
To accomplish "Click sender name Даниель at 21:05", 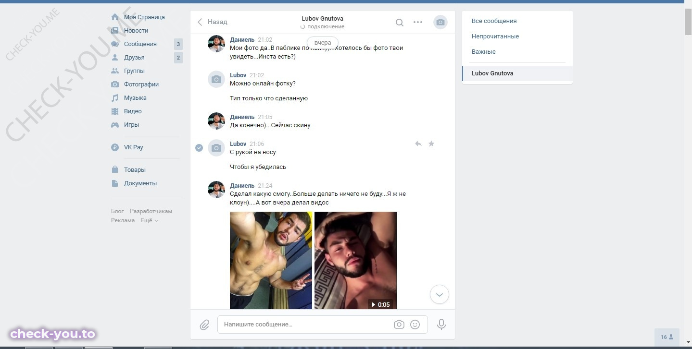I will pyautogui.click(x=242, y=117).
